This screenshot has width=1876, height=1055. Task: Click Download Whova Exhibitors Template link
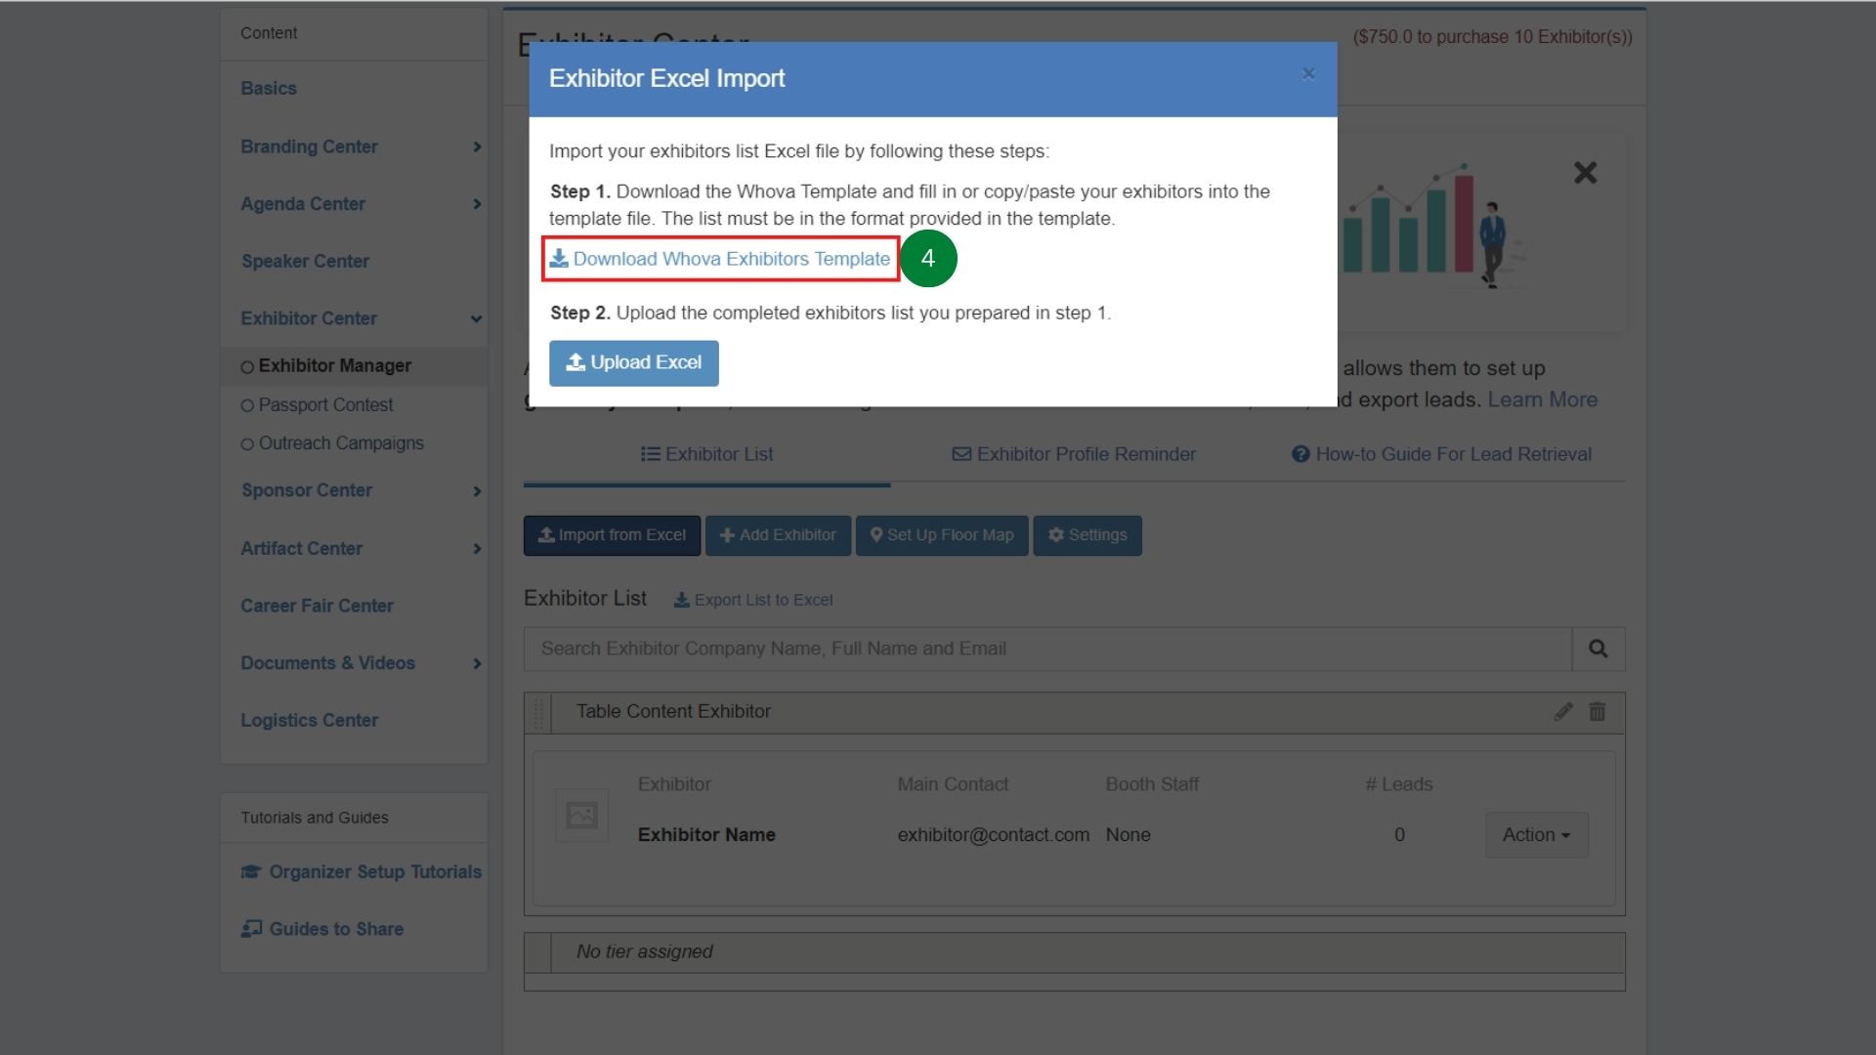tap(720, 259)
